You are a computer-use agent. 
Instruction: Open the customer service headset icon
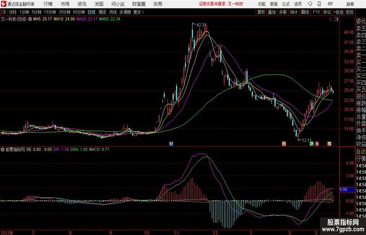coord(310,4)
